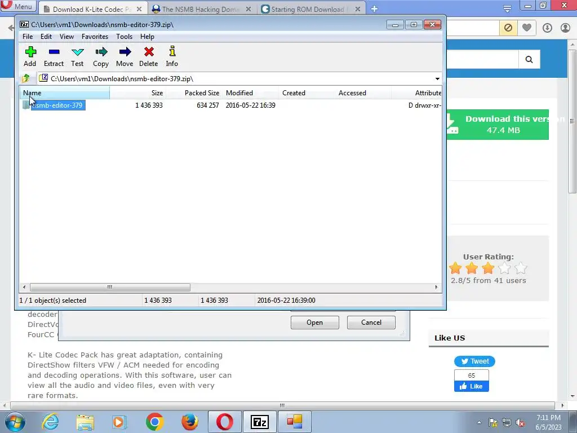Sort by Created column header
577x433 pixels.
tap(307, 93)
